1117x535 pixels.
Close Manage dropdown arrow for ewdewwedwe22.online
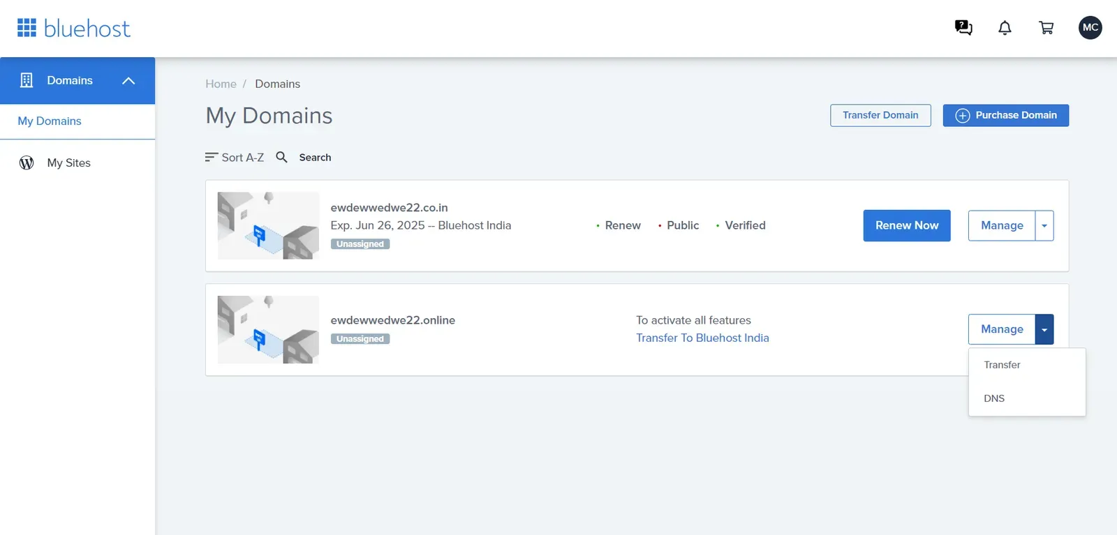(1044, 329)
